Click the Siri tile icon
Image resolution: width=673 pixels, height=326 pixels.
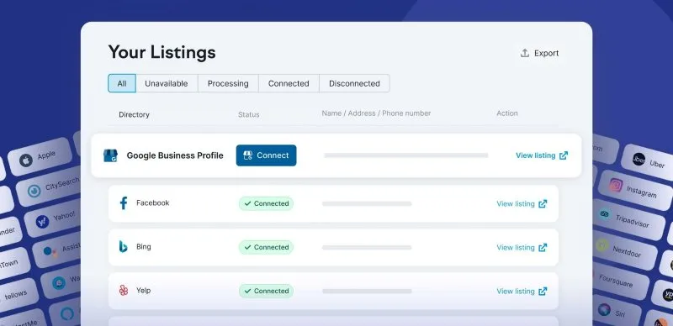pos(604,310)
